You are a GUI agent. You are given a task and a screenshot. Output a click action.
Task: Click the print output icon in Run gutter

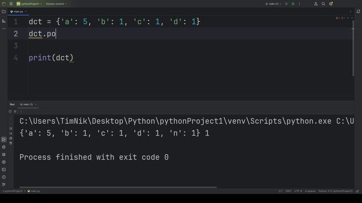pyautogui.click(x=11, y=138)
